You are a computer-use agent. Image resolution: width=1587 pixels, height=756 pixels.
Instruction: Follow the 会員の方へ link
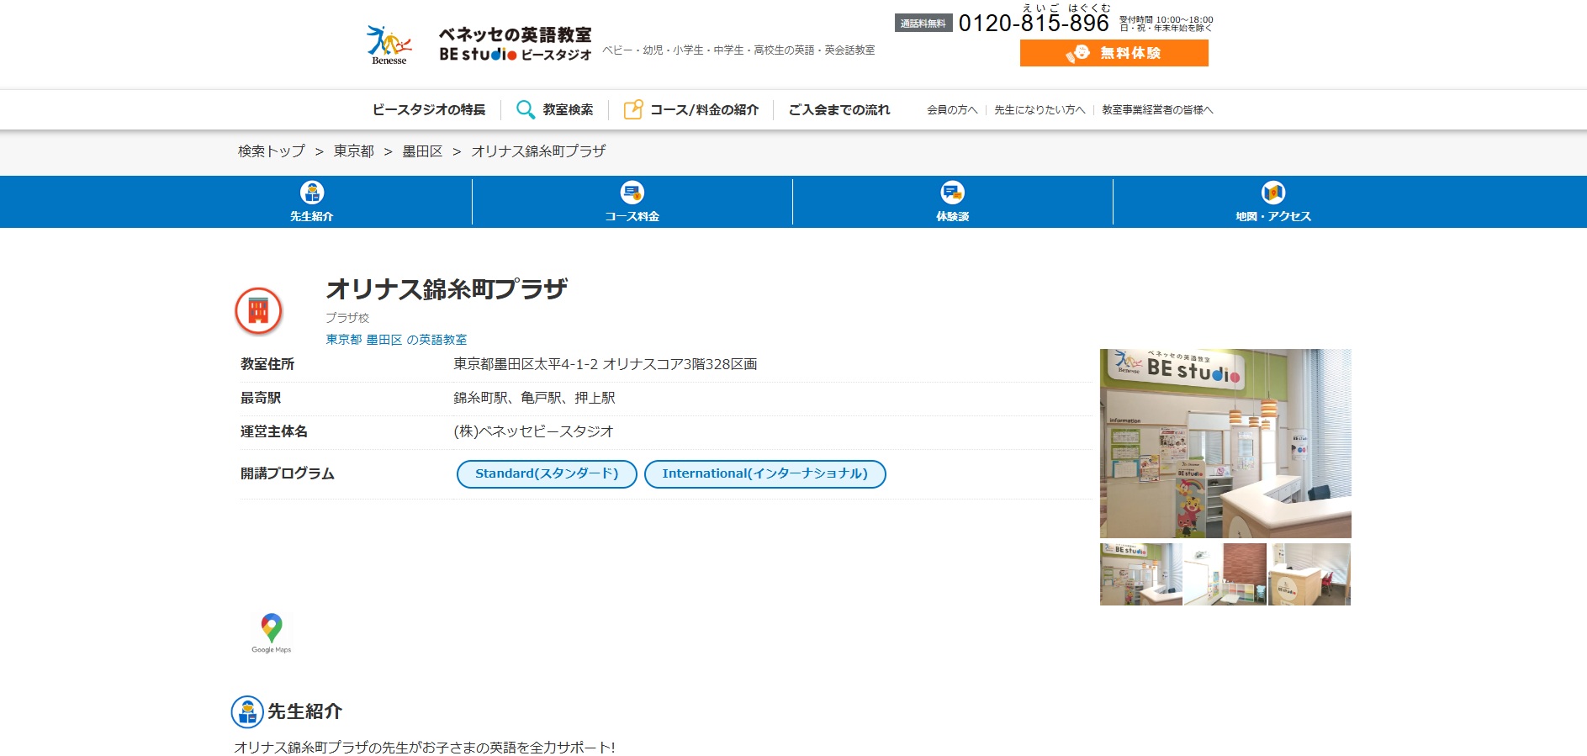coord(952,110)
